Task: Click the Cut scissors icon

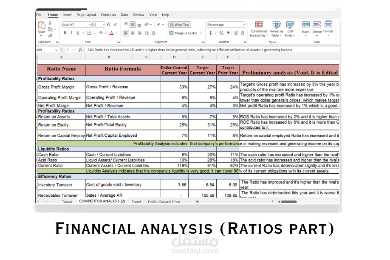Action: coord(50,23)
